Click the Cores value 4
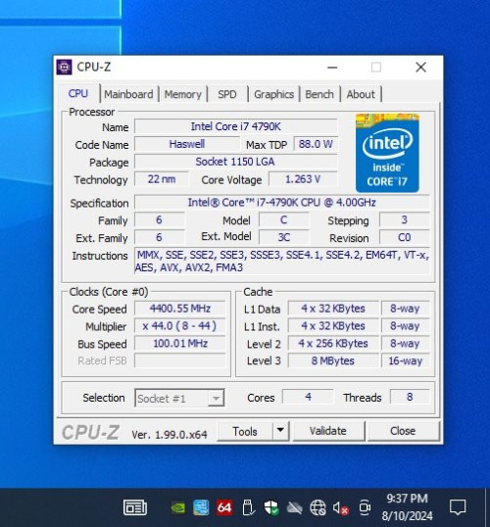490x527 pixels. pos(308,397)
